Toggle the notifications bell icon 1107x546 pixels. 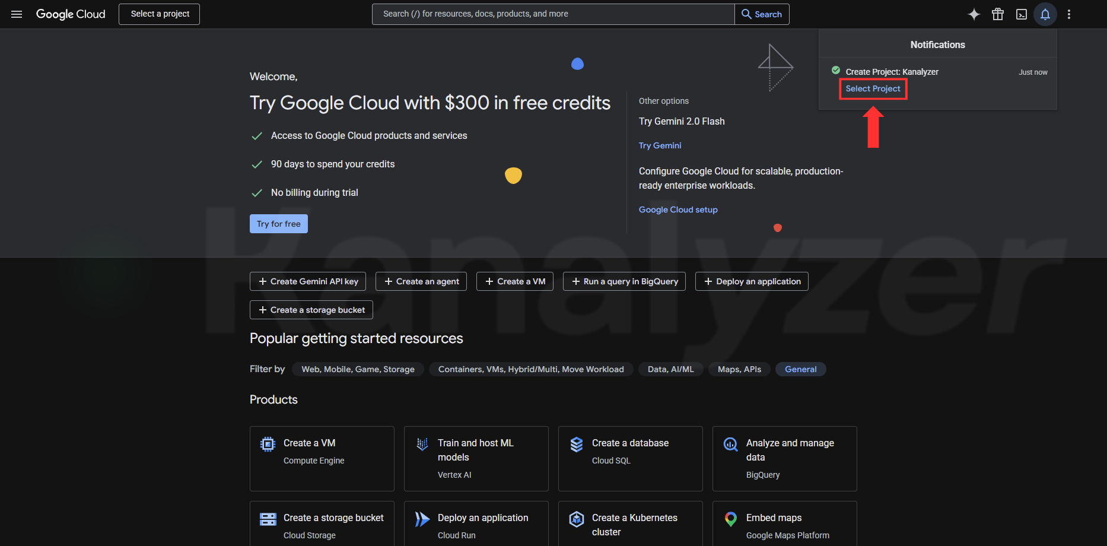tap(1045, 14)
